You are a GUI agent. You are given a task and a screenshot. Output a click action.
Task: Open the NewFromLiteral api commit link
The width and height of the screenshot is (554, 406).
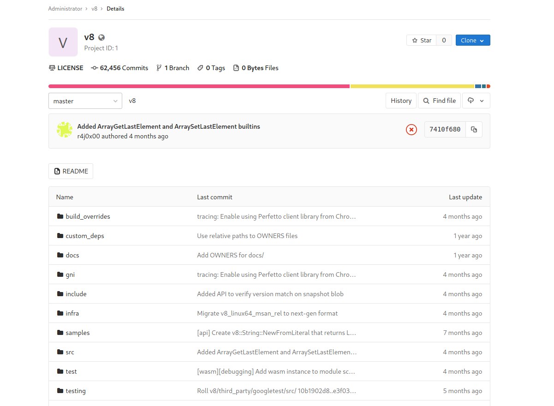point(276,333)
